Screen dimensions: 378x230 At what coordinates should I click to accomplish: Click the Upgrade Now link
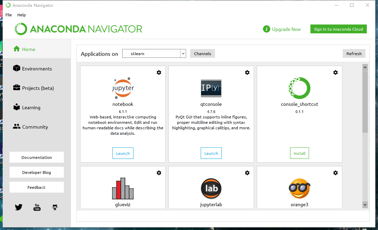[286, 29]
